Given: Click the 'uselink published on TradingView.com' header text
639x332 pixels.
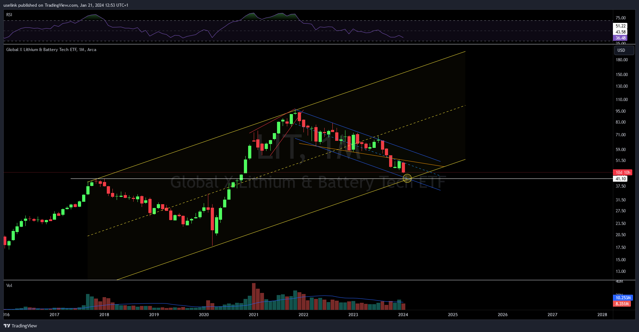Looking at the screenshot, I should coord(41,5).
